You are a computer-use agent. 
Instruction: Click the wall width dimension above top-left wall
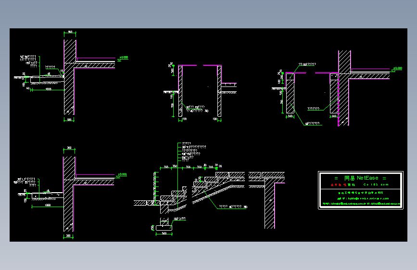point(70,32)
